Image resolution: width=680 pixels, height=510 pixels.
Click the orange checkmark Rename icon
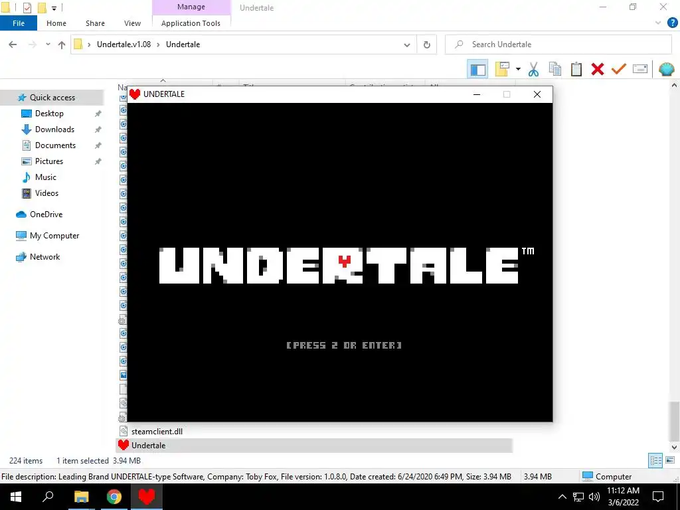coord(618,69)
